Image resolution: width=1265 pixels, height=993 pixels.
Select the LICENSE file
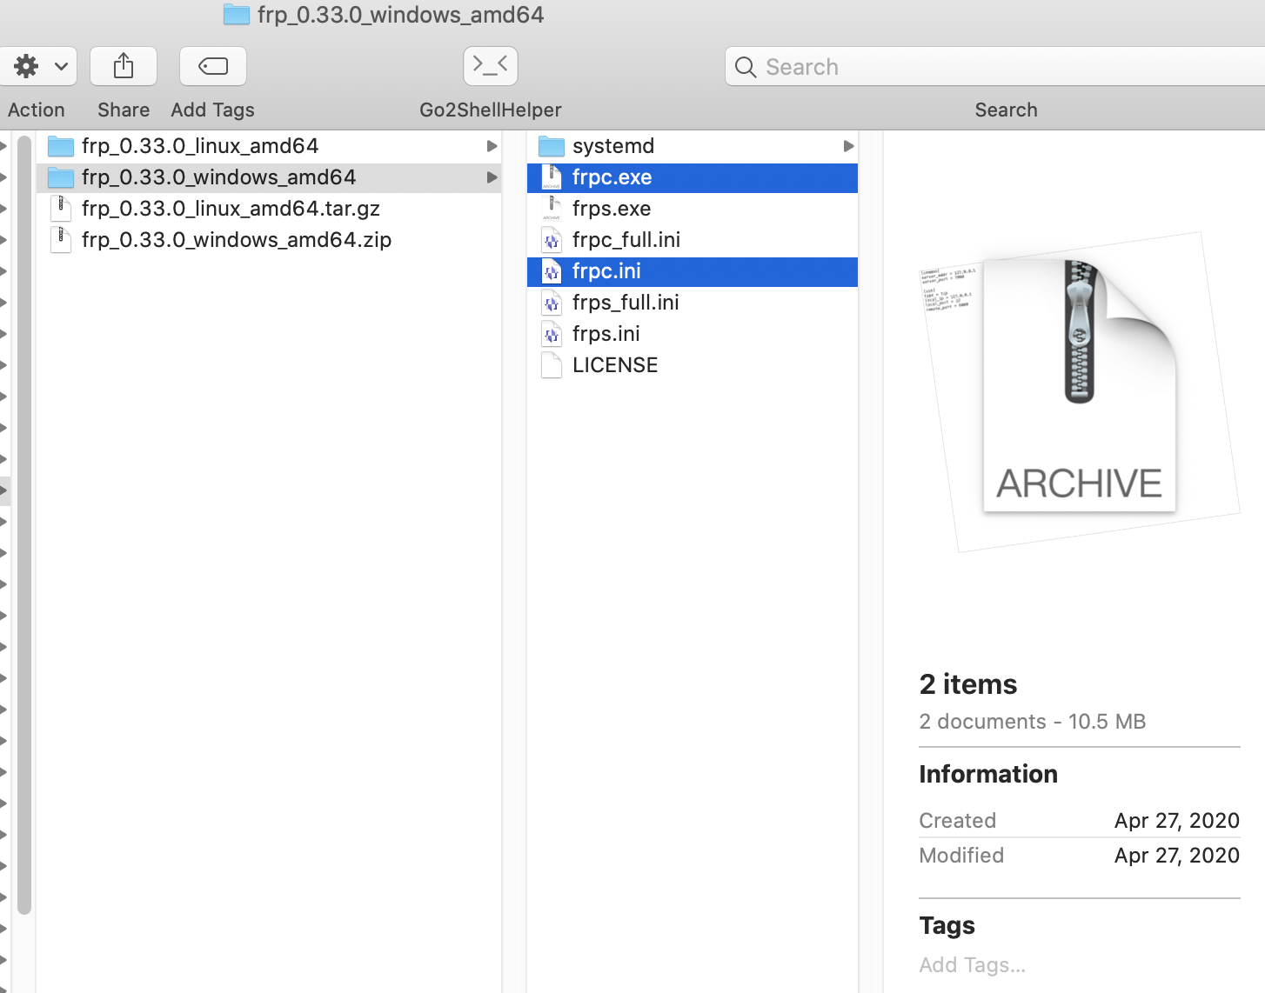click(693, 365)
